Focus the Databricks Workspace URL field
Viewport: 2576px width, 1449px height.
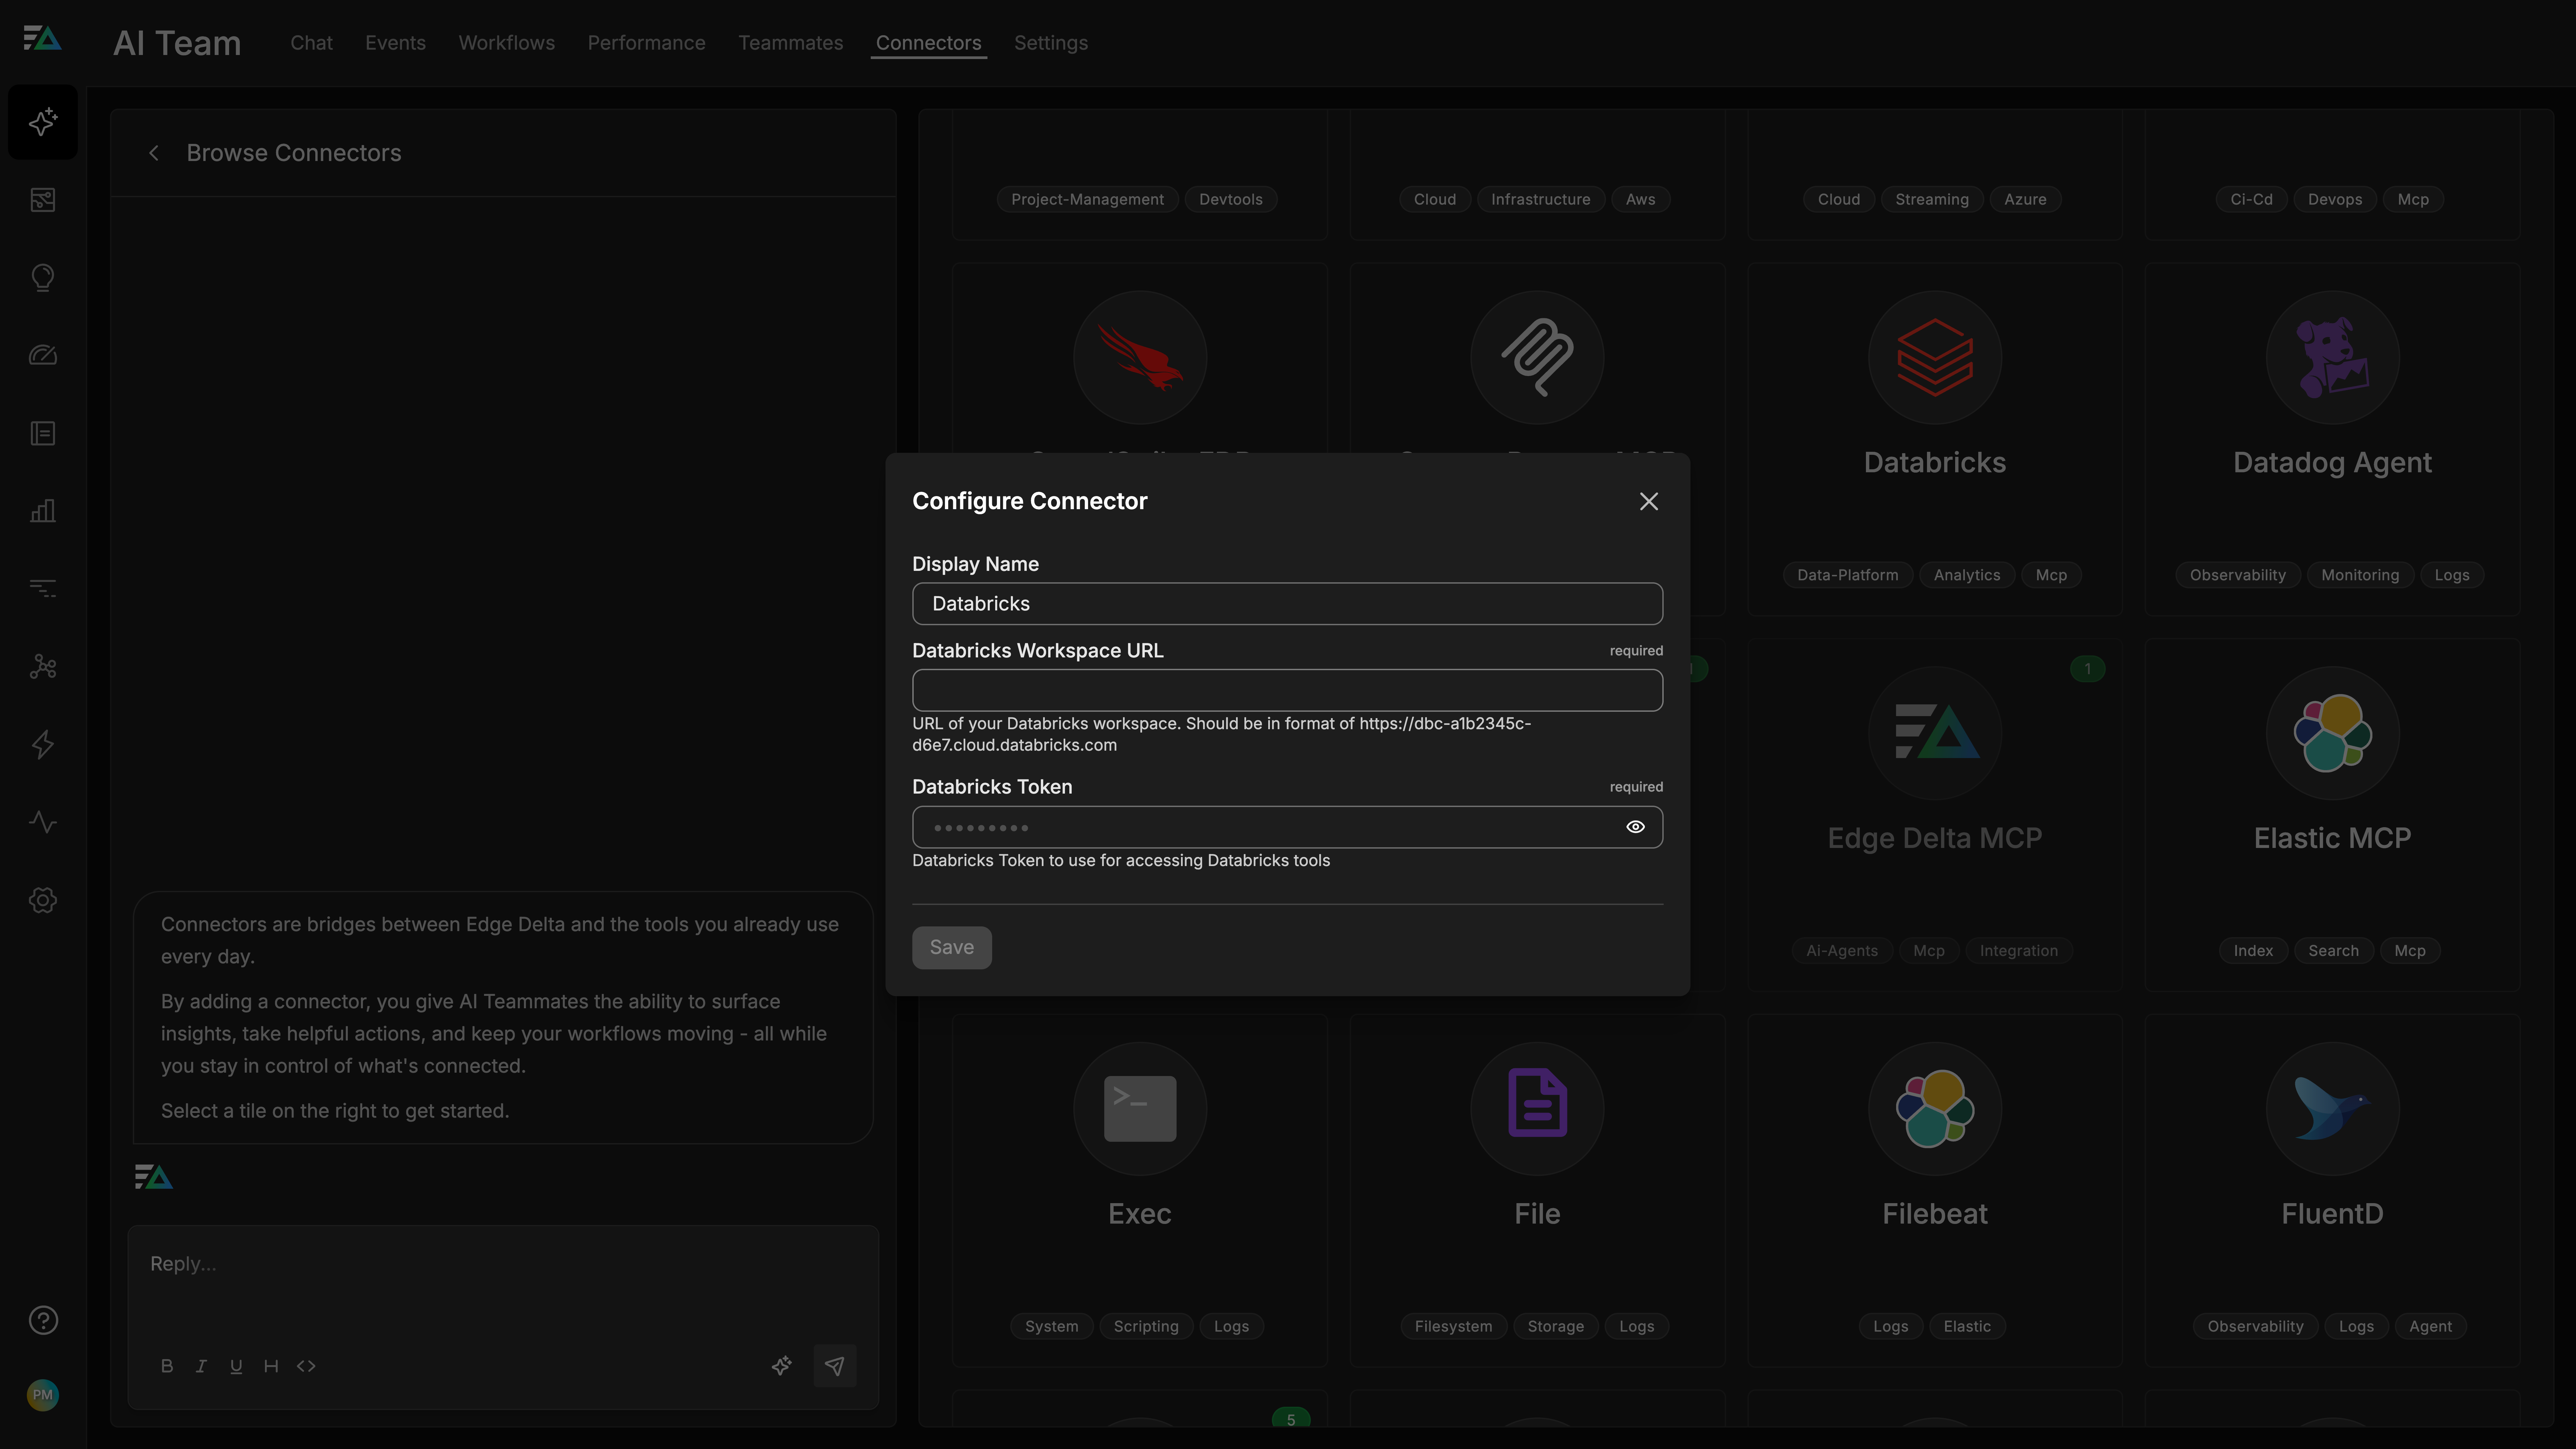1287,690
